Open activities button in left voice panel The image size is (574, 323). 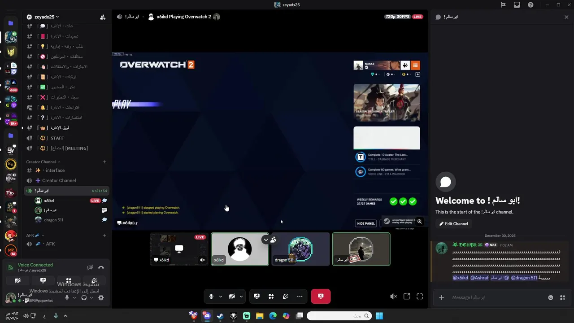pos(69,280)
